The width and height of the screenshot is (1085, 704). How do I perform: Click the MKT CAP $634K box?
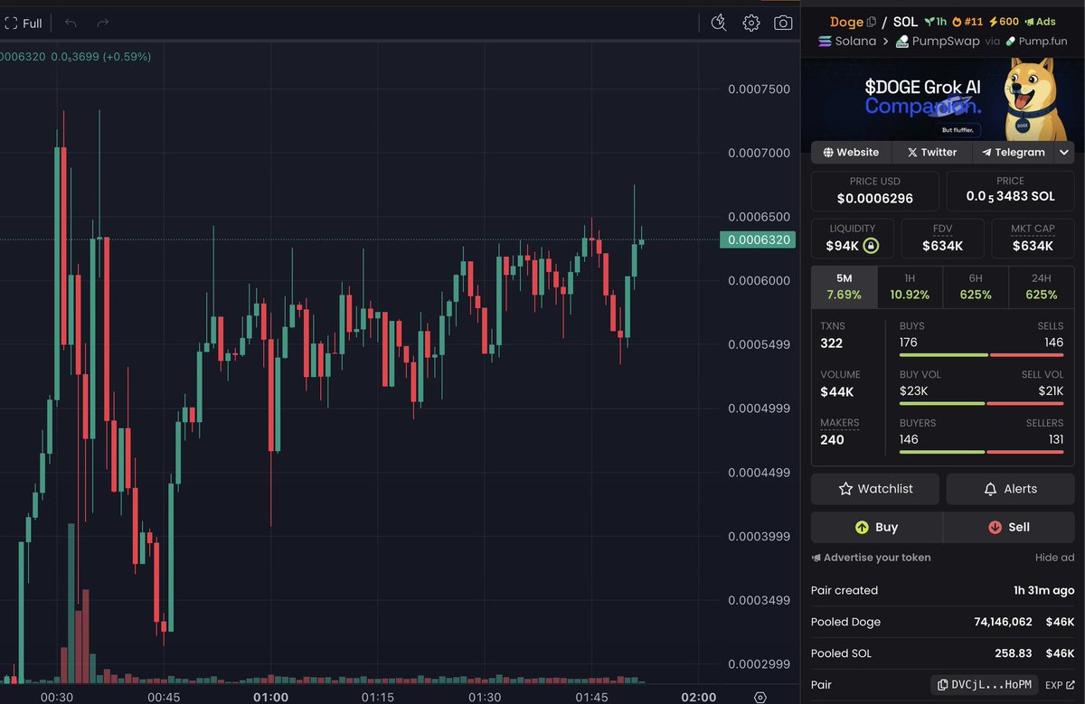1033,238
